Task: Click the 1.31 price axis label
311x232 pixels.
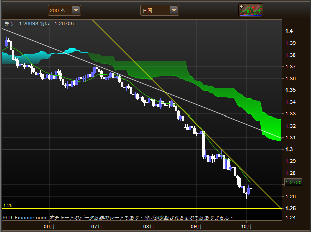Action: [x=290, y=138]
